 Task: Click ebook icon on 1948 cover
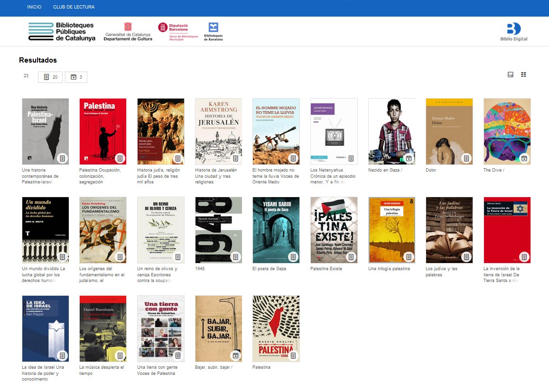pos(236,257)
